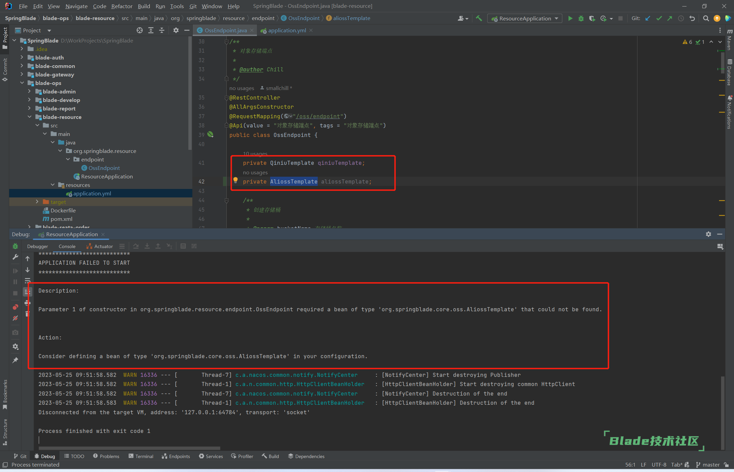View breakpoints red circles icon

[15, 307]
